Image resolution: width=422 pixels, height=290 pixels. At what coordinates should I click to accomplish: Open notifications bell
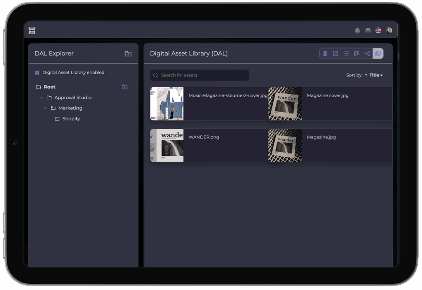click(x=357, y=31)
